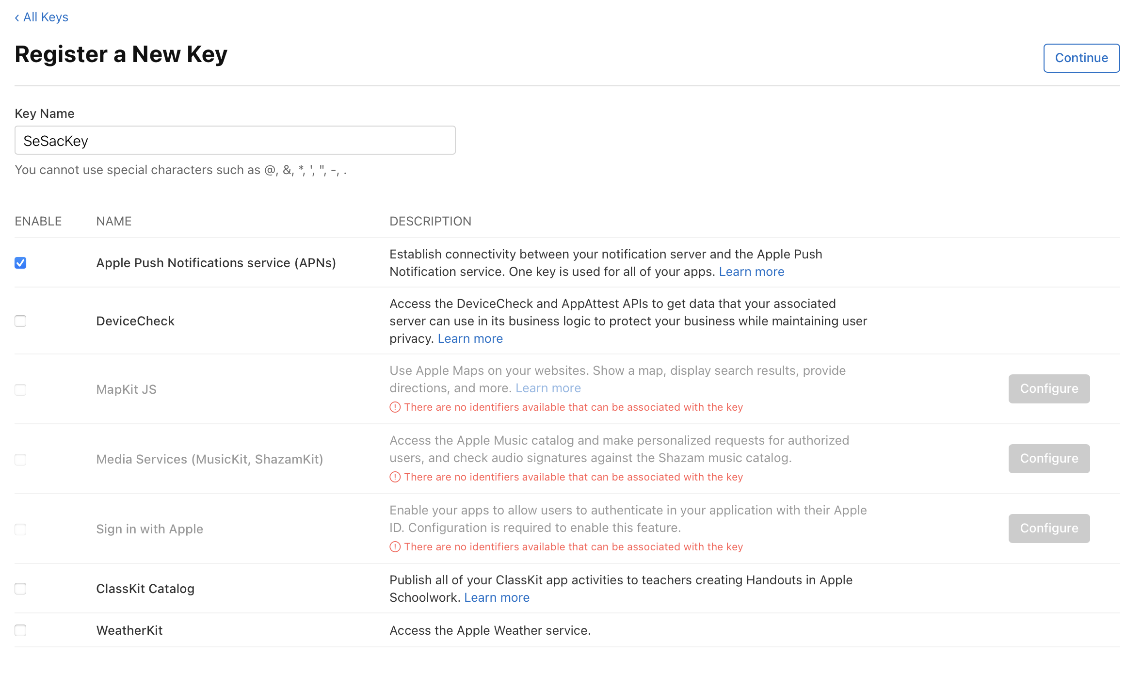Click the MapKit JS checkbox
Screen dimensions: 1126x674
coord(20,390)
